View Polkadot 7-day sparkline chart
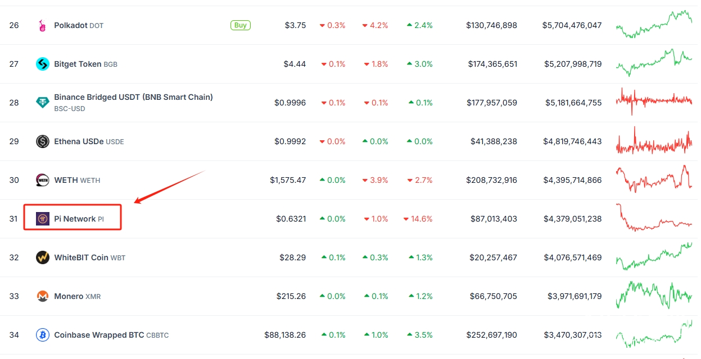This screenshot has width=701, height=359. [654, 24]
